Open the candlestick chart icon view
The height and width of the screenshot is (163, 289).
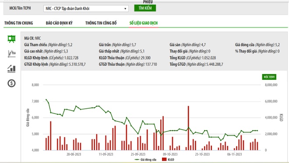coord(12,53)
